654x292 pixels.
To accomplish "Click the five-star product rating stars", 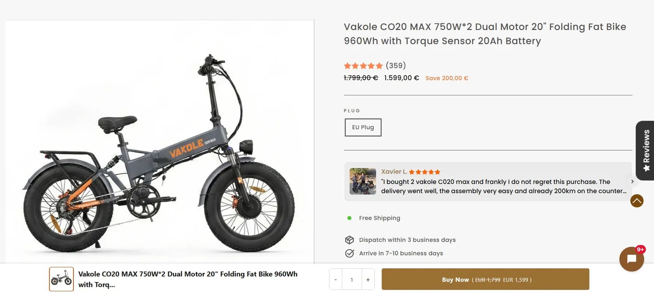I will (363, 66).
